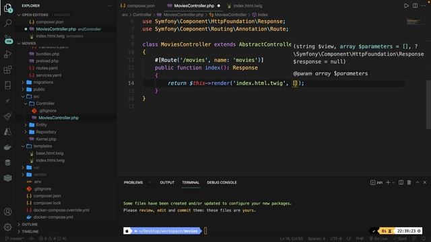Viewport: 431px width, 242px height.
Task: Switch to the OUTPUT panel tab
Action: point(167,182)
